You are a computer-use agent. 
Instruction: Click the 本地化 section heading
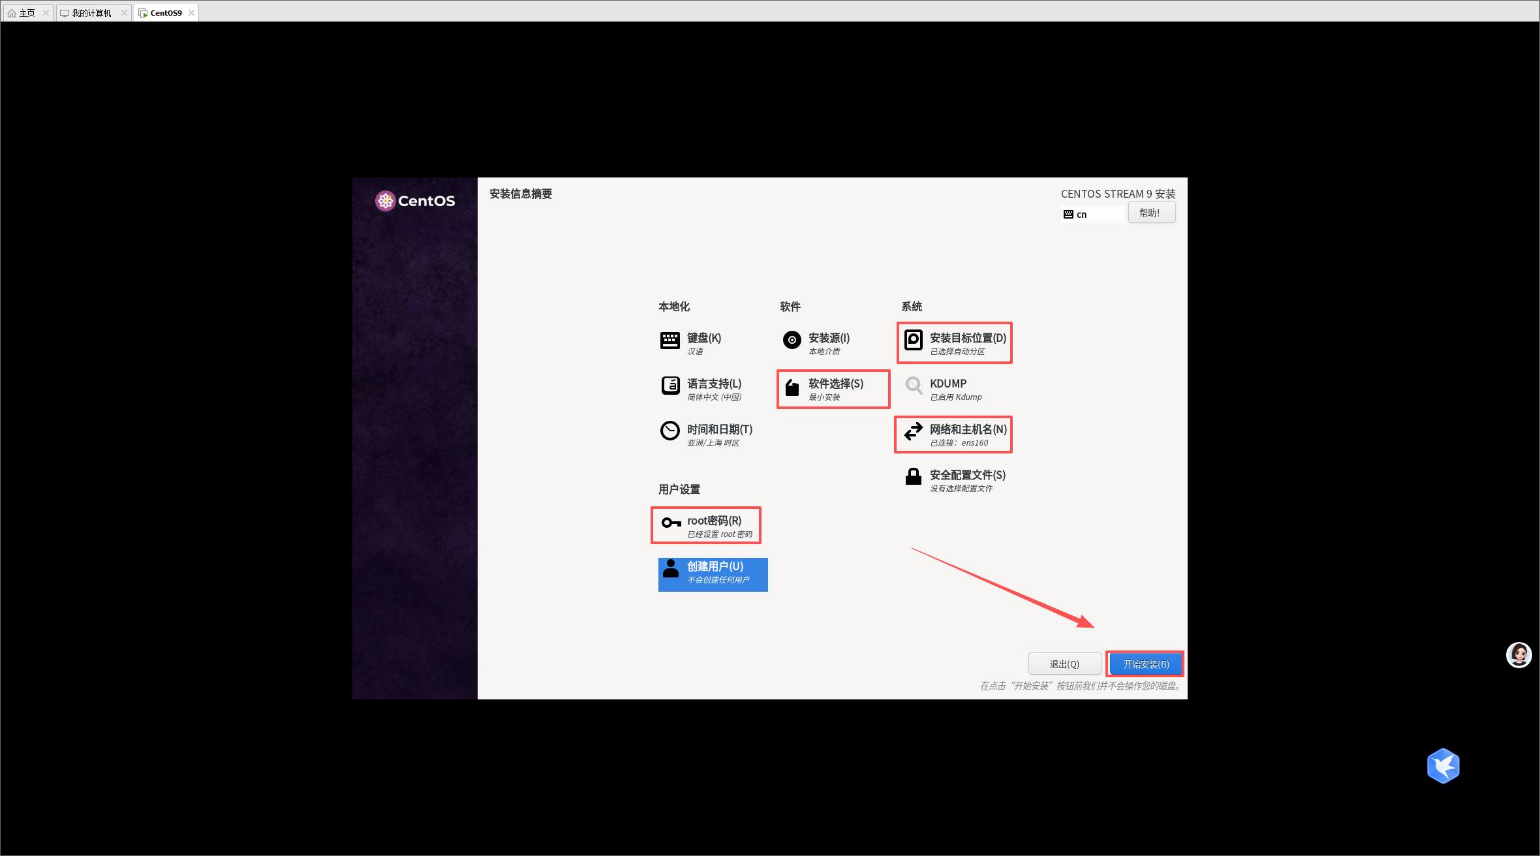[x=674, y=307]
